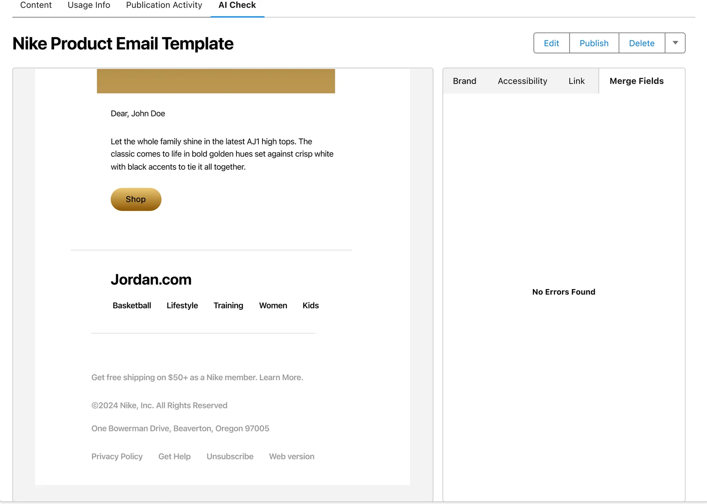Viewport: 707px width, 504px height.
Task: Click the Learn More link
Action: (x=281, y=378)
